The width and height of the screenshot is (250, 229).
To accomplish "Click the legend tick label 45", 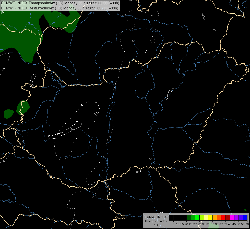I will point(234,224).
